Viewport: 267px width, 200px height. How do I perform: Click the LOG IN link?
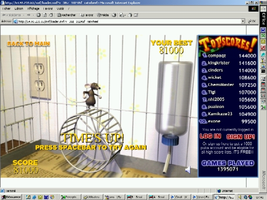click(x=210, y=136)
